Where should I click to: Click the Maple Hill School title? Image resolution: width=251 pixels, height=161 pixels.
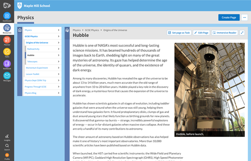coord(37,6)
